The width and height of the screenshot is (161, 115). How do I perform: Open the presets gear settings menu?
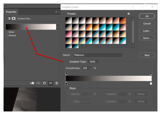[129, 14]
